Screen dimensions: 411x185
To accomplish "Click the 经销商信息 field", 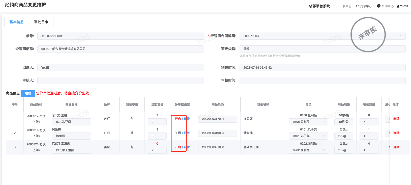I will point(120,49).
